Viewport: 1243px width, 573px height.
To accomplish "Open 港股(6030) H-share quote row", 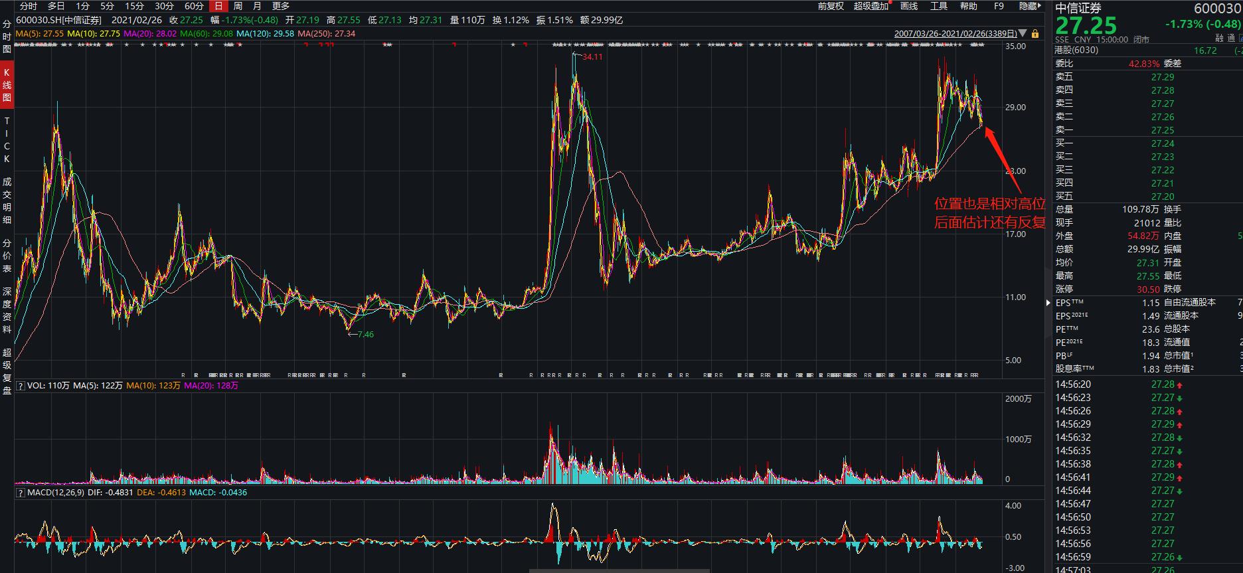I will [x=1147, y=50].
